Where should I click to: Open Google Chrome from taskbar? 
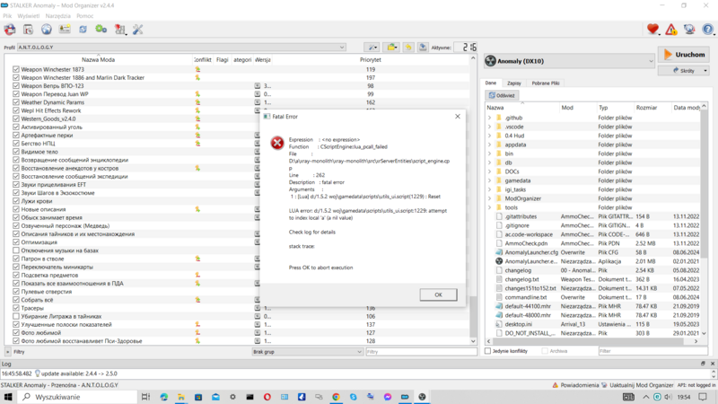click(336, 397)
